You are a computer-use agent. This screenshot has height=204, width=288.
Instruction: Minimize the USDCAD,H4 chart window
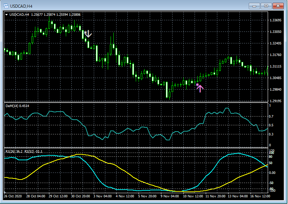(x=254, y=6)
